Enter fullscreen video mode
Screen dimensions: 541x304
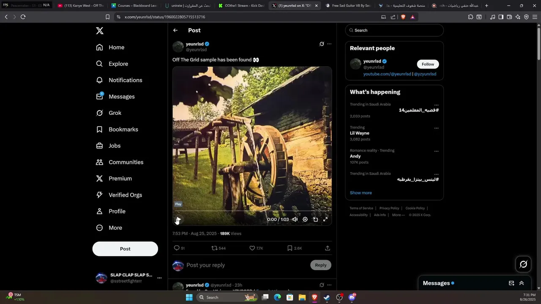[325, 220]
